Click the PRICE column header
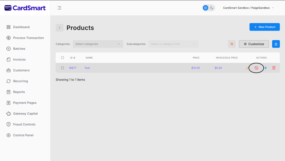The width and height of the screenshot is (285, 161). pos(196,58)
